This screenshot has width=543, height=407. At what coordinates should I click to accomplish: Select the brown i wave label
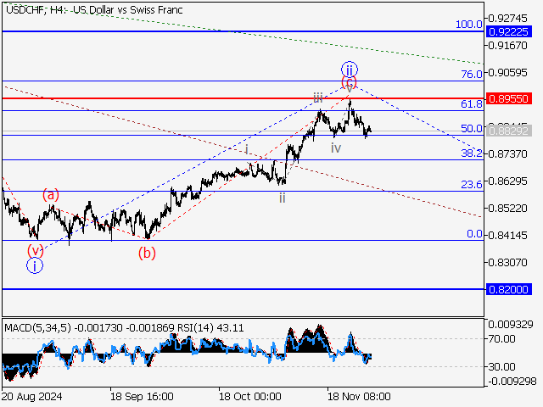pyautogui.click(x=247, y=149)
